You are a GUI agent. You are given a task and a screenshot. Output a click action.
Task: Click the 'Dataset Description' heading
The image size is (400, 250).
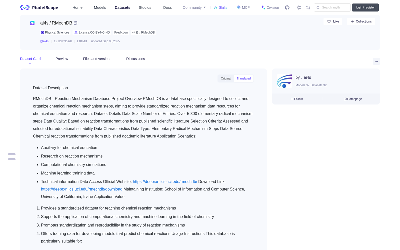tap(50, 88)
